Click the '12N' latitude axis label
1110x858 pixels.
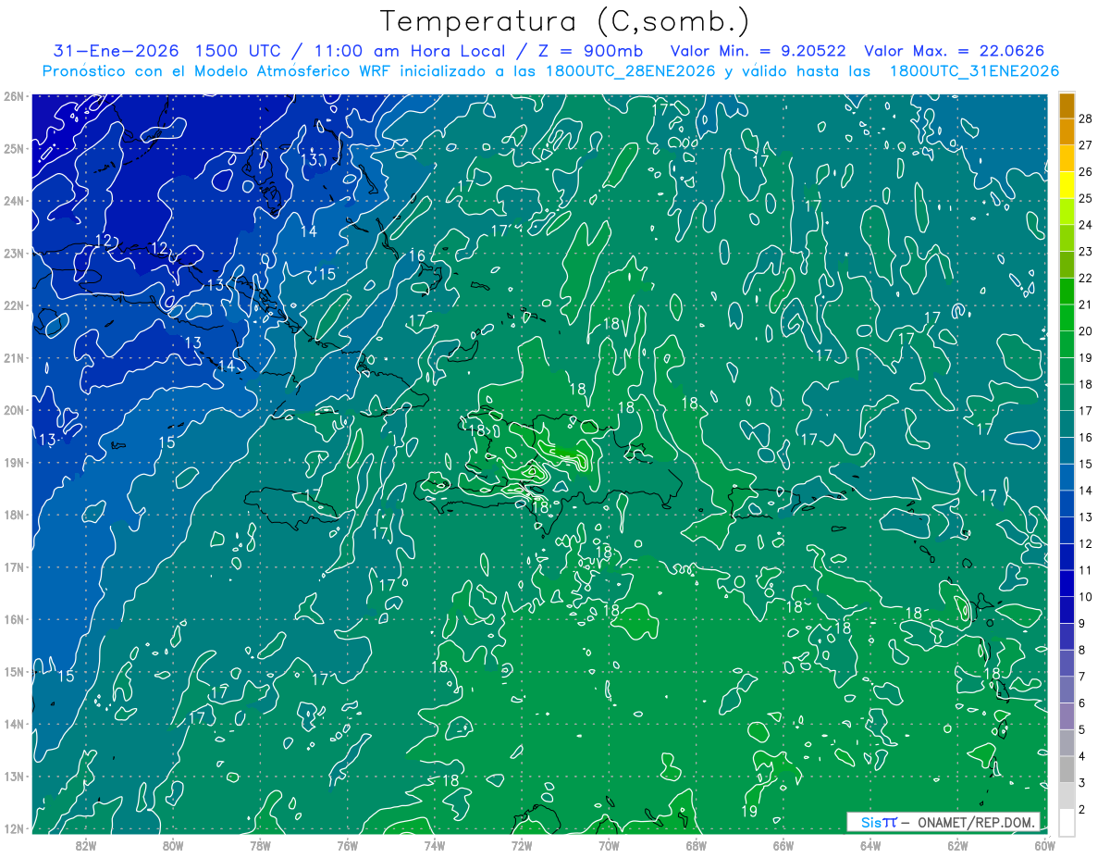coord(14,828)
